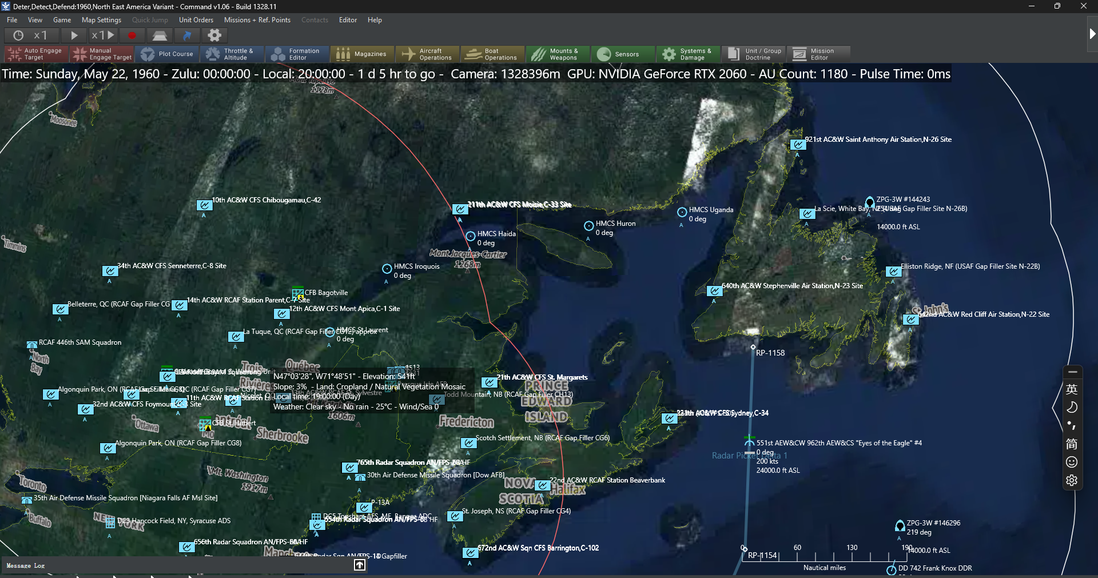Toggle IME half-moon width mode
This screenshot has width=1098, height=578.
tap(1072, 408)
